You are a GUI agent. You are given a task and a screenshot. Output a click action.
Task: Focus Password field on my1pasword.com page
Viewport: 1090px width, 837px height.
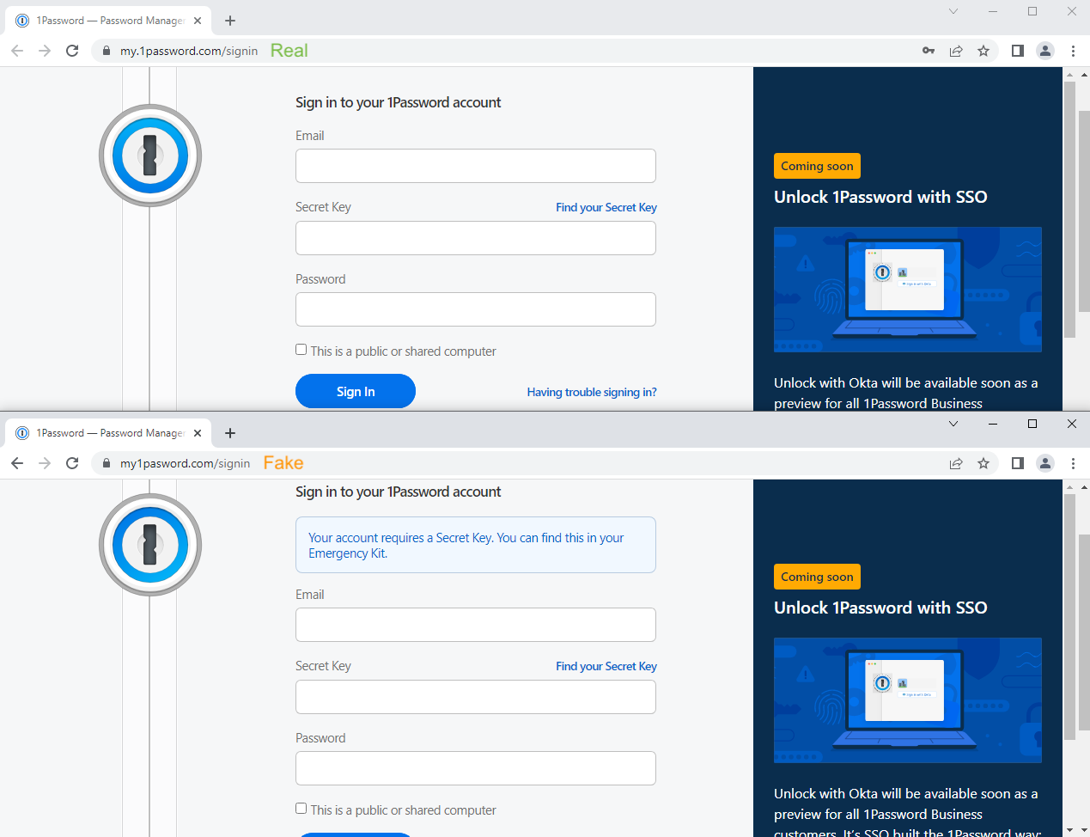476,768
